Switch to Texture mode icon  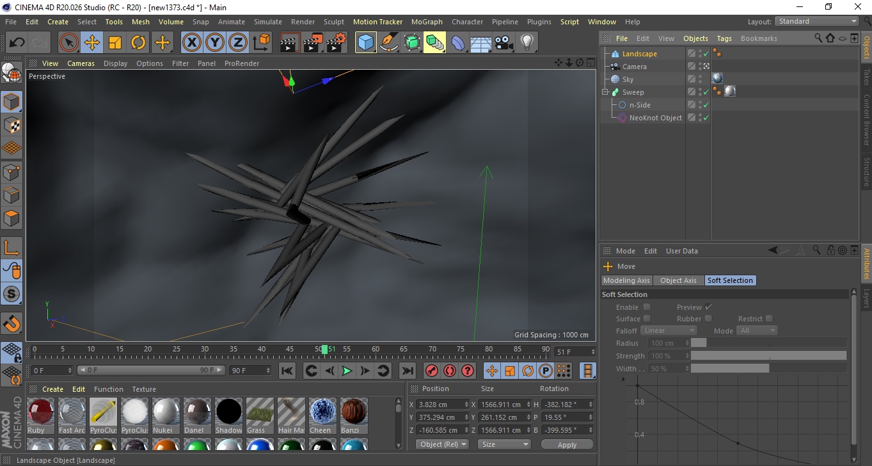click(12, 125)
